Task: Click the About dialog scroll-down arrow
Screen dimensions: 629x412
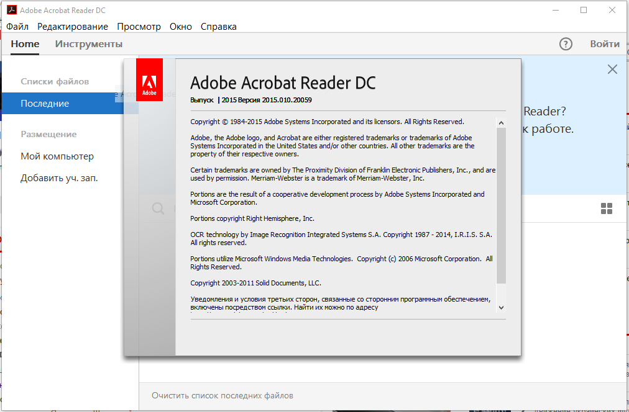Action: click(x=501, y=308)
